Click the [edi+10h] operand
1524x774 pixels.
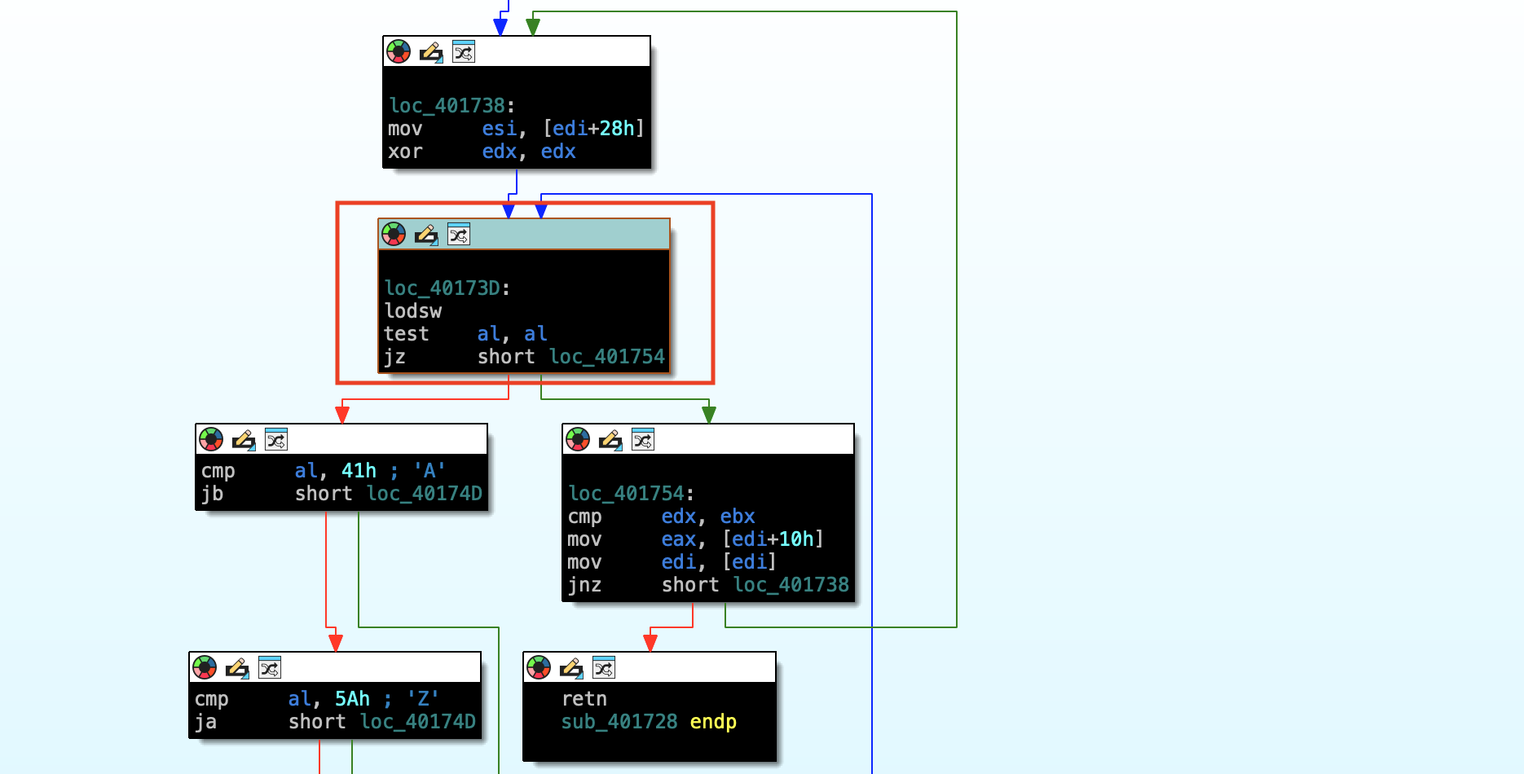coord(773,539)
